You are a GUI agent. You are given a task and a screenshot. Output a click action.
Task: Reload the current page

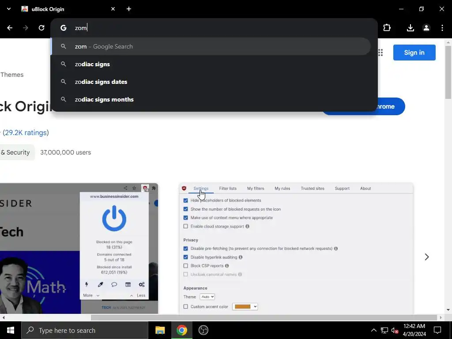click(41, 28)
